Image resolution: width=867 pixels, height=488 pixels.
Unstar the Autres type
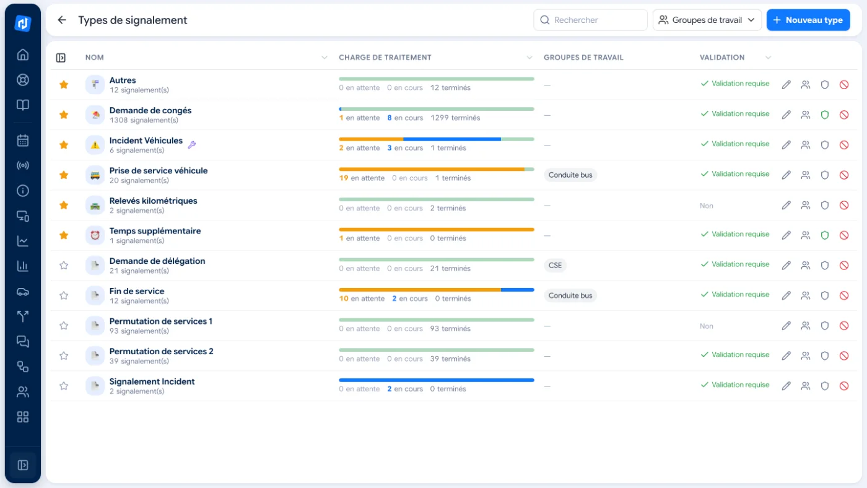click(64, 84)
